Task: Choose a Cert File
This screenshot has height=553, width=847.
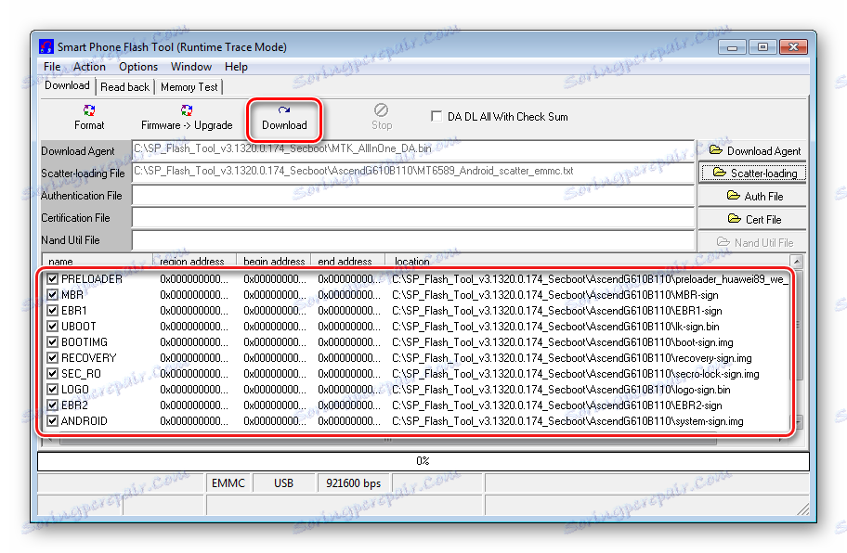Action: 752,220
